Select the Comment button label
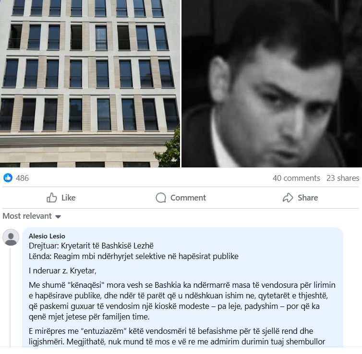Image resolution: width=362 pixels, height=354 pixels. (188, 198)
